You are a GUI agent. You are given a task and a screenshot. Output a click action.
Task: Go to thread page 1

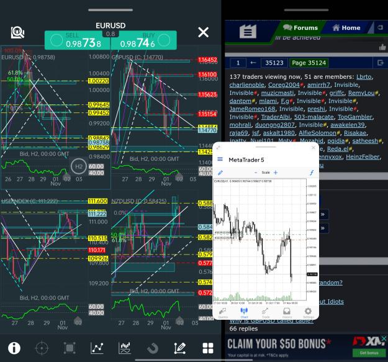(x=238, y=63)
